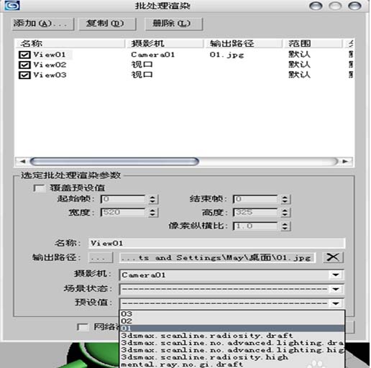Choose 3dsmax.scanline.no.advanced.lighting.high preset
The height and width of the screenshot is (368, 371).
click(232, 350)
